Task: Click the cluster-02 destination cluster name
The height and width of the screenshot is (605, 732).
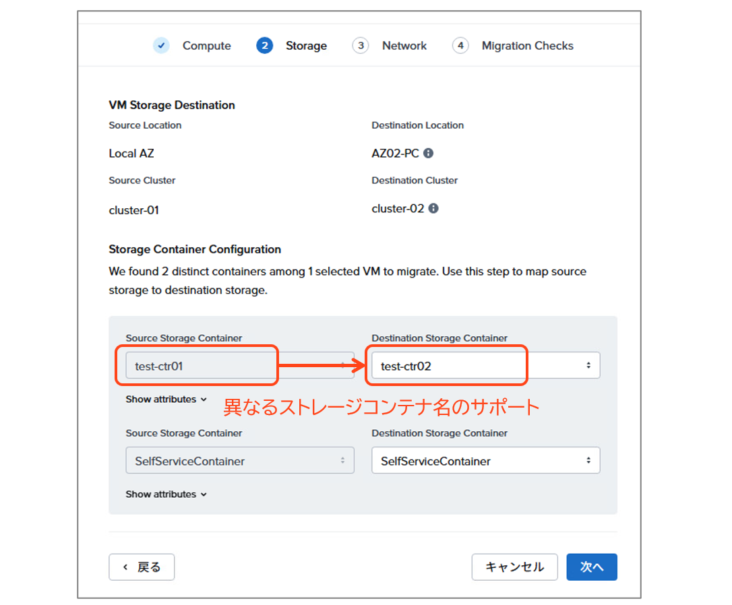Action: pyautogui.click(x=398, y=208)
